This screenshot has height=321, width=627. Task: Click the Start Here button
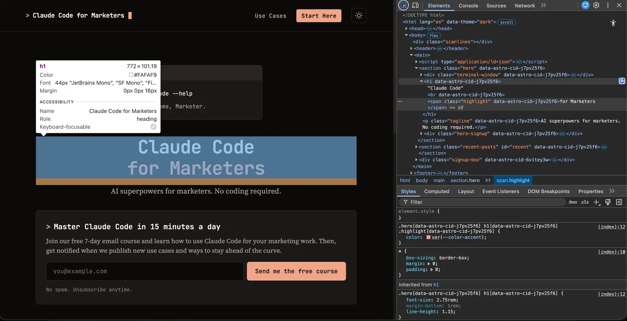pyautogui.click(x=319, y=16)
